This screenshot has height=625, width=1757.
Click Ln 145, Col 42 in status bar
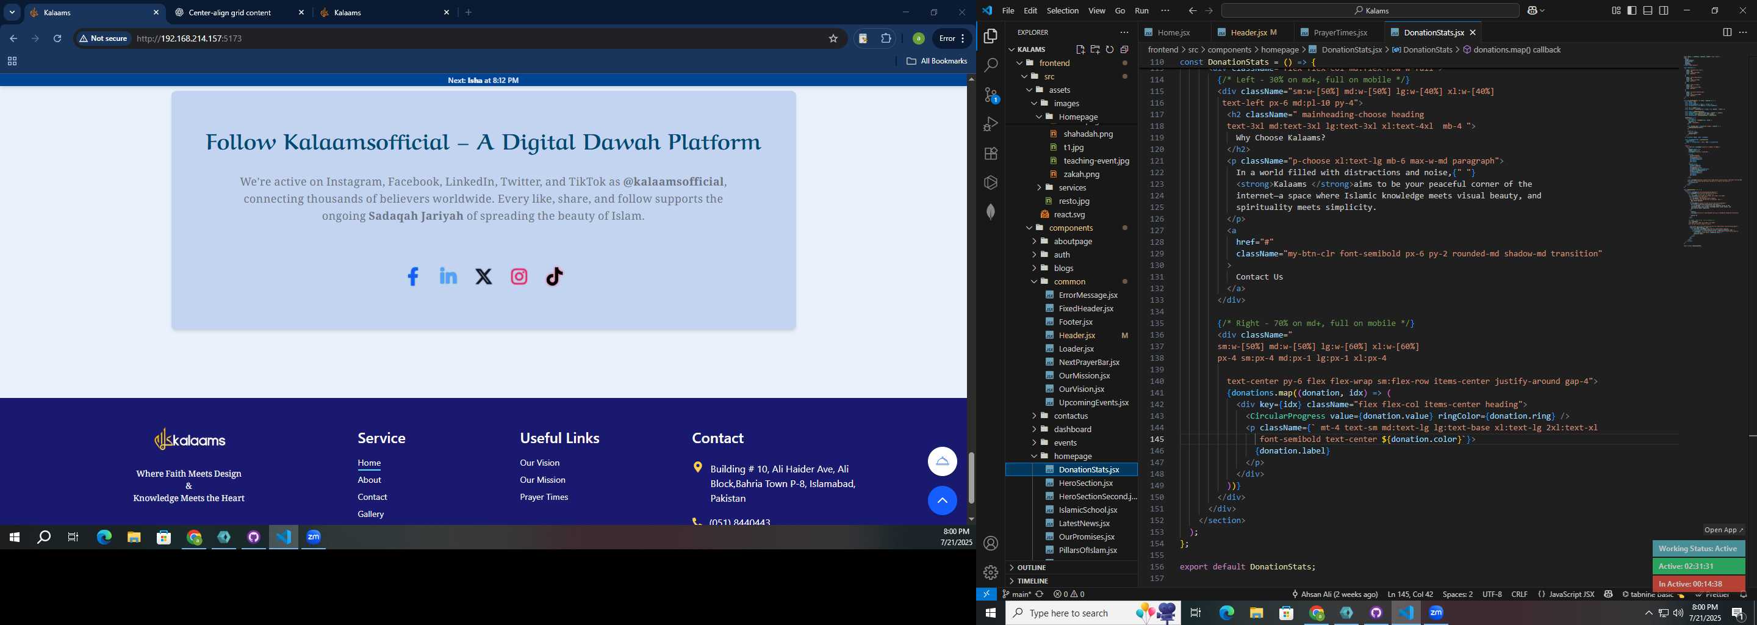coord(1410,594)
